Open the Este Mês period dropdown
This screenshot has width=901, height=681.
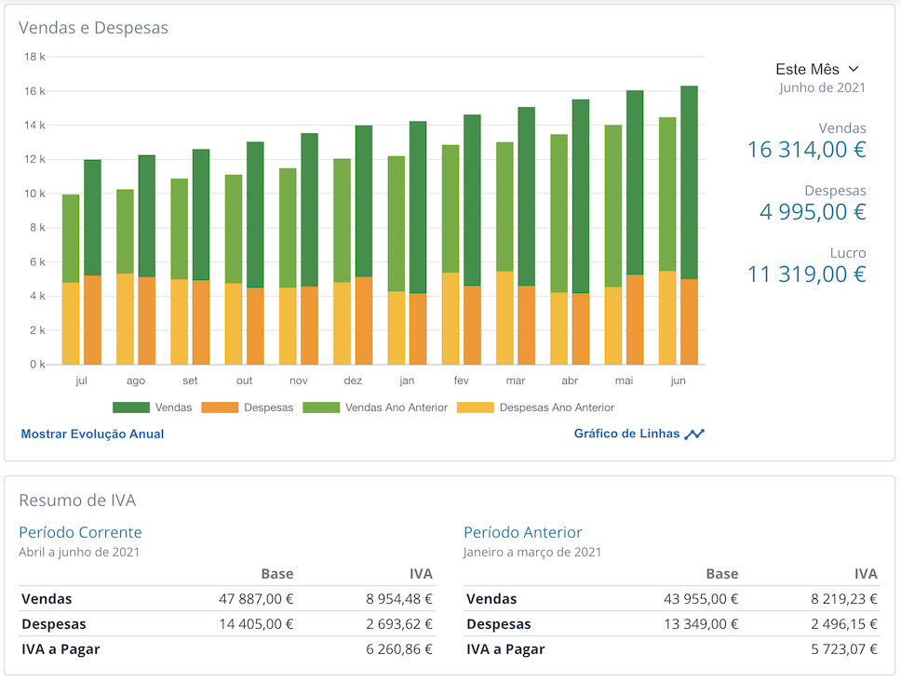point(817,70)
